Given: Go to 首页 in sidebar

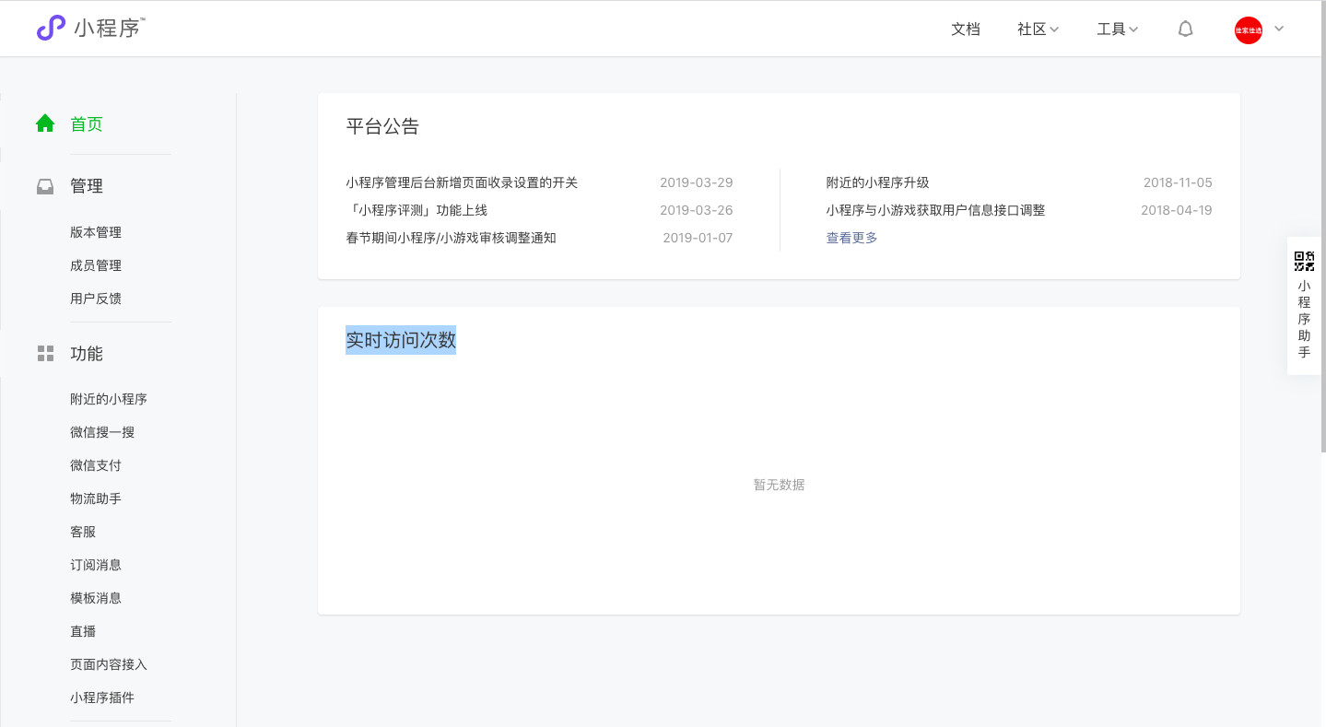Looking at the screenshot, I should point(87,124).
